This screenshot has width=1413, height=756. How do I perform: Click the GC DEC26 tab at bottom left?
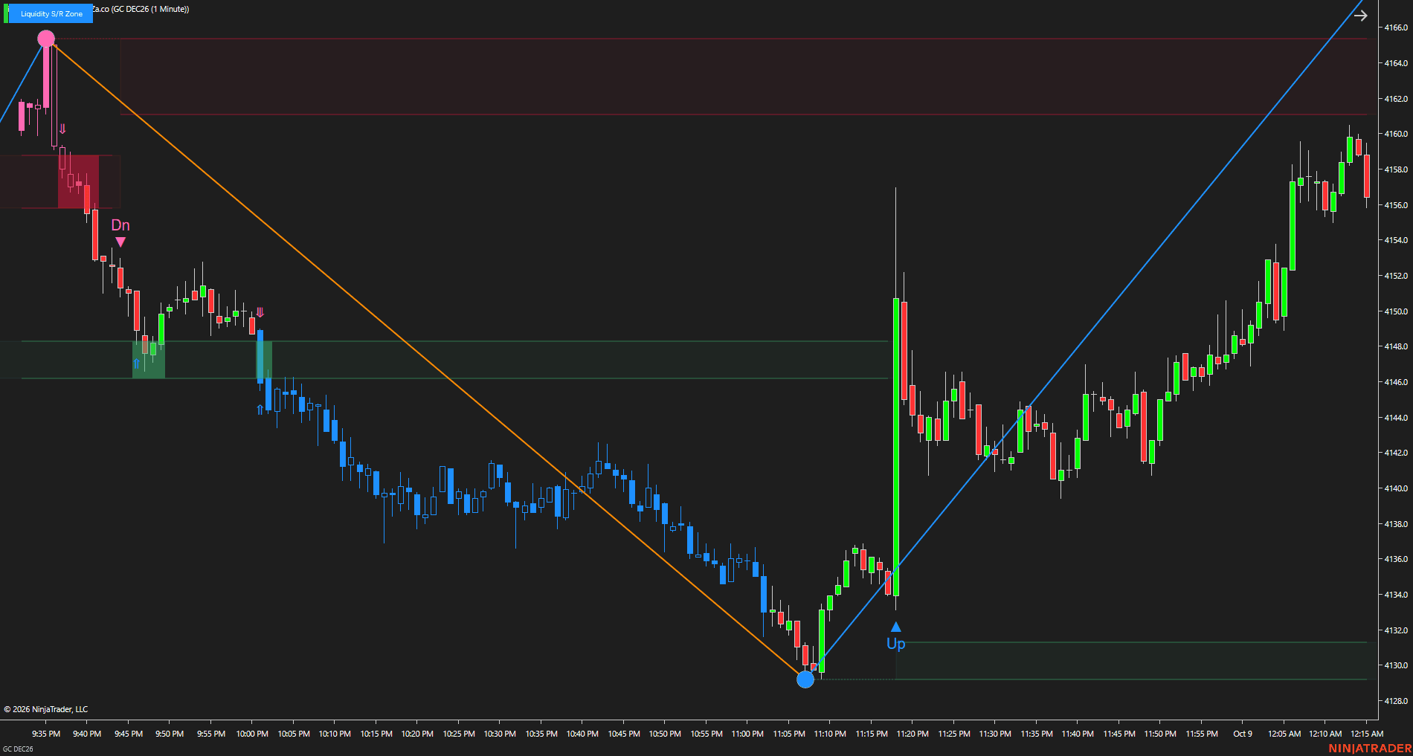(18, 749)
